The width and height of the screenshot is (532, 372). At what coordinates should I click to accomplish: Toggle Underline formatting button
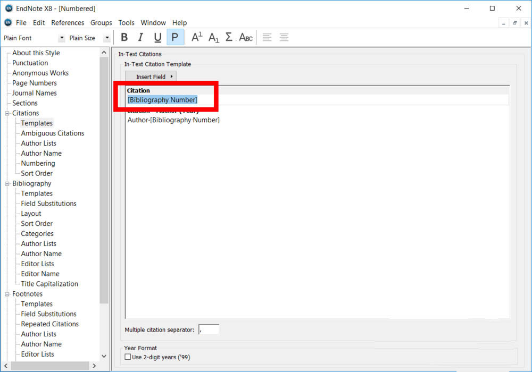tap(157, 37)
